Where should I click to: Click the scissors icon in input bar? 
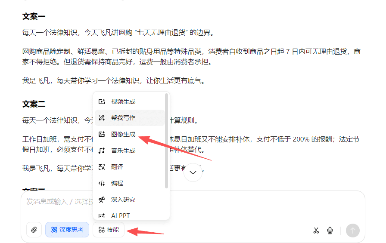[x=316, y=231]
